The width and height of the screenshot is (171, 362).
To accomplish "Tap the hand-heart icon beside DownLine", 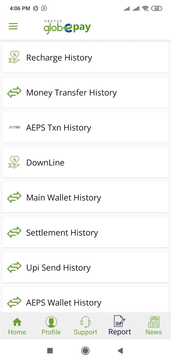I will click(x=14, y=162).
